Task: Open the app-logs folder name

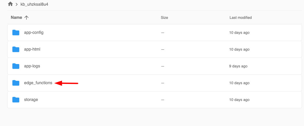Action: click(32, 66)
